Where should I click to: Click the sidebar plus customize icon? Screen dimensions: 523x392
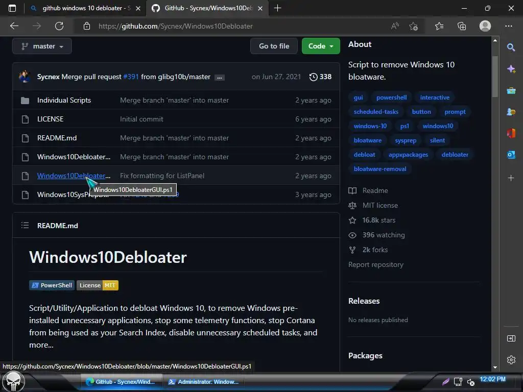coord(511,178)
